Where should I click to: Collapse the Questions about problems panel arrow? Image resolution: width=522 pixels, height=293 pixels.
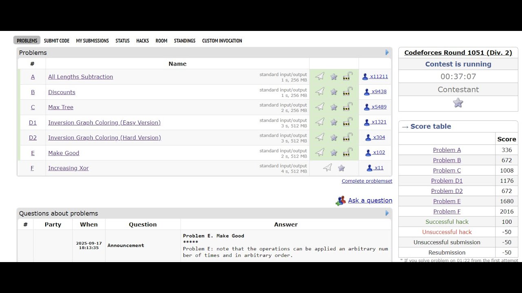point(387,213)
